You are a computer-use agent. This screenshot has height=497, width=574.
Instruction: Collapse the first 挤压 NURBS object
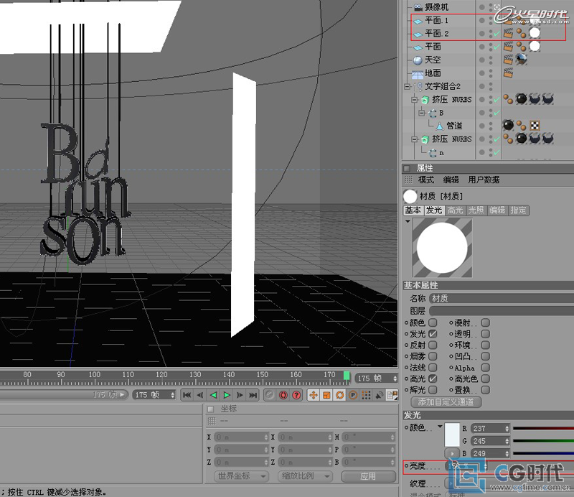[x=415, y=100]
